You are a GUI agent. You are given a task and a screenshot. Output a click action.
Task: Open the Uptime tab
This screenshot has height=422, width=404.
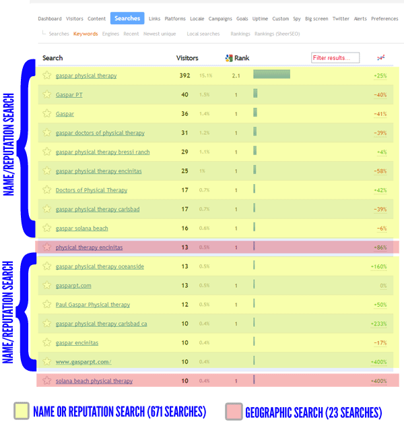pyautogui.click(x=260, y=19)
